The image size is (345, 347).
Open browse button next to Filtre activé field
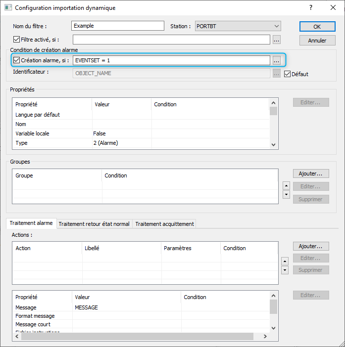pyautogui.click(x=277, y=40)
